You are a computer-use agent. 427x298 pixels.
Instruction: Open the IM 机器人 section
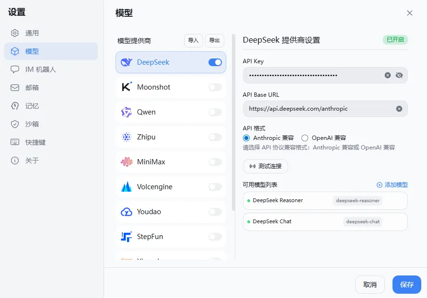click(x=51, y=69)
